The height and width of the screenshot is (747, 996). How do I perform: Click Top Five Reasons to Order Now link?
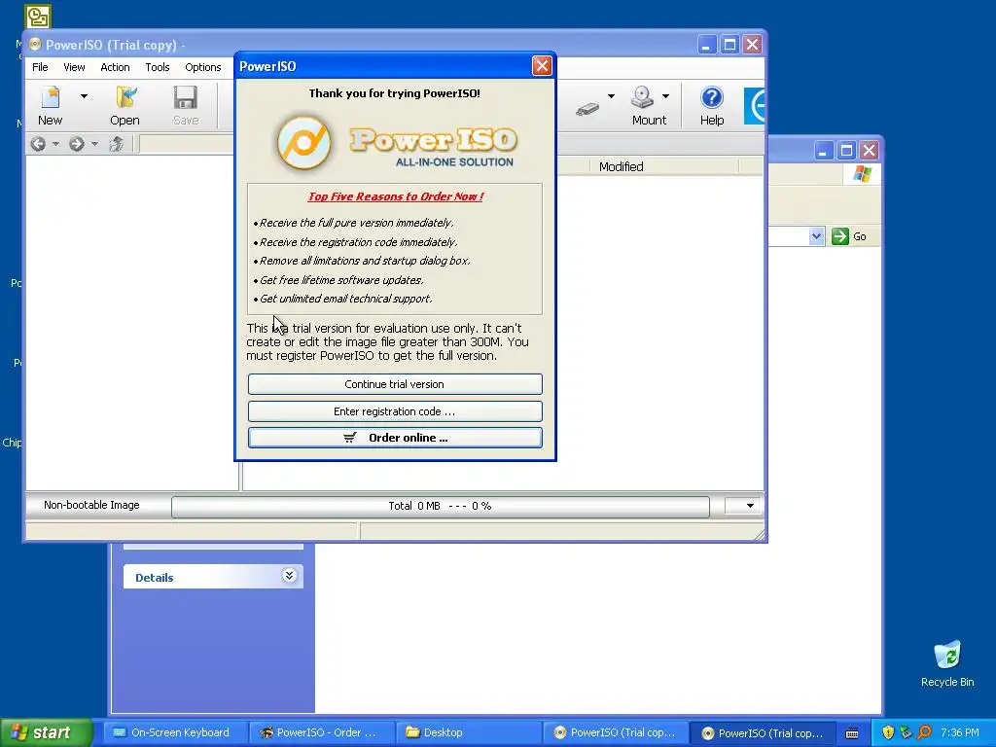click(x=395, y=196)
